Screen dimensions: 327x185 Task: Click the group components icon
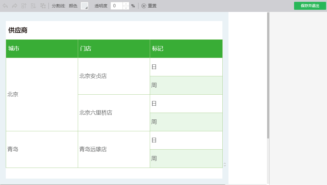[x=43, y=6]
